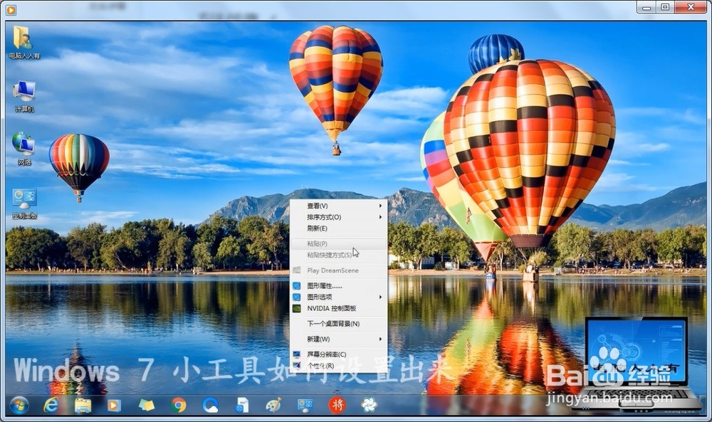This screenshot has width=712, height=422.
Task: Open the red 将 chess taskbar icon
Action: tap(337, 405)
